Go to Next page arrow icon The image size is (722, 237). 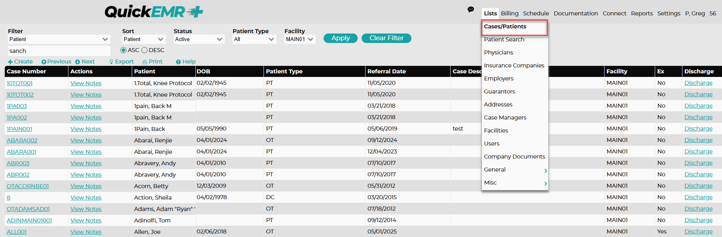78,62
